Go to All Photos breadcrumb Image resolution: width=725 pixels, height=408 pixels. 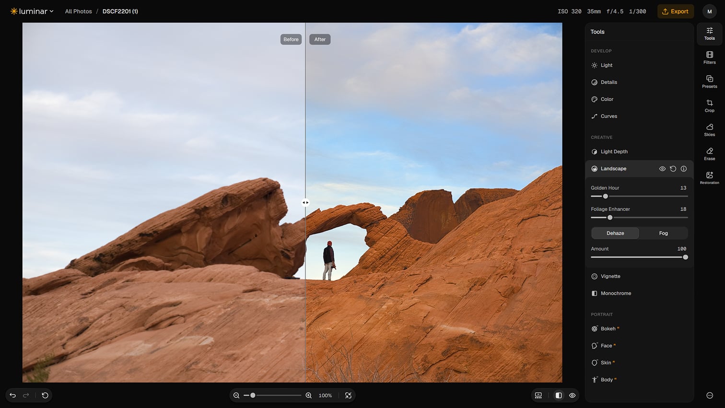point(78,12)
